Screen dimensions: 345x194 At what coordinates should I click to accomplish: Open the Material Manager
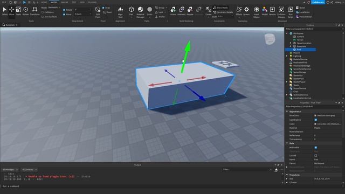coord(140,12)
